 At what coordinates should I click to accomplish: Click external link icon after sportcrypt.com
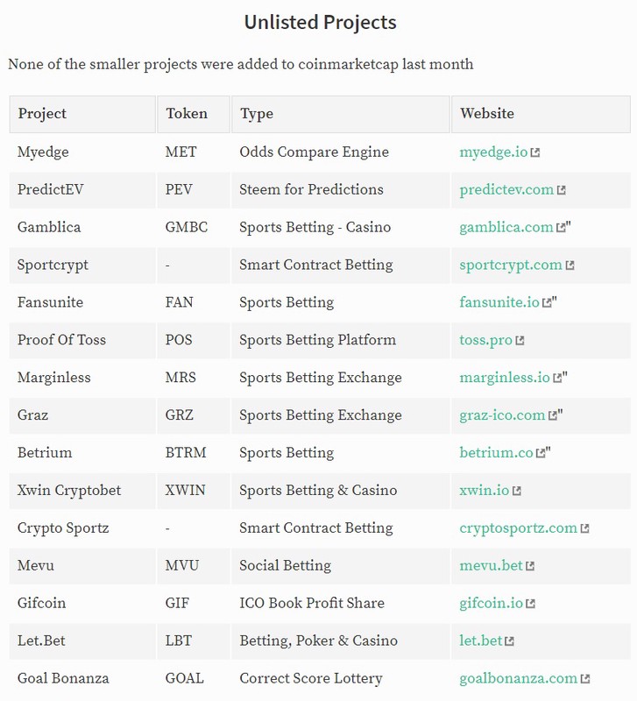[x=570, y=266]
